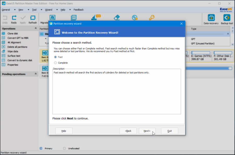Click the Surface test sidebar icon

tap(3, 56)
